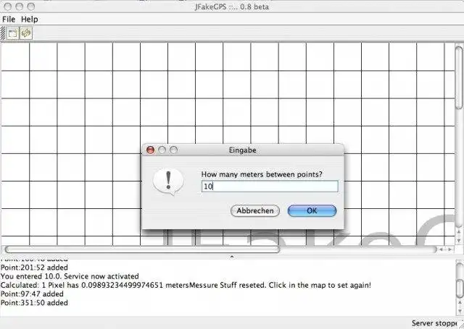Click the exclamation icon in Eingabe dialog
Viewport: 464px width, 329px height.
tap(168, 182)
